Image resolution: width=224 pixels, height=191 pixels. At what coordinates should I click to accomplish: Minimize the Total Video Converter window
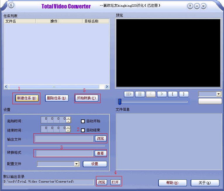(x=197, y=6)
